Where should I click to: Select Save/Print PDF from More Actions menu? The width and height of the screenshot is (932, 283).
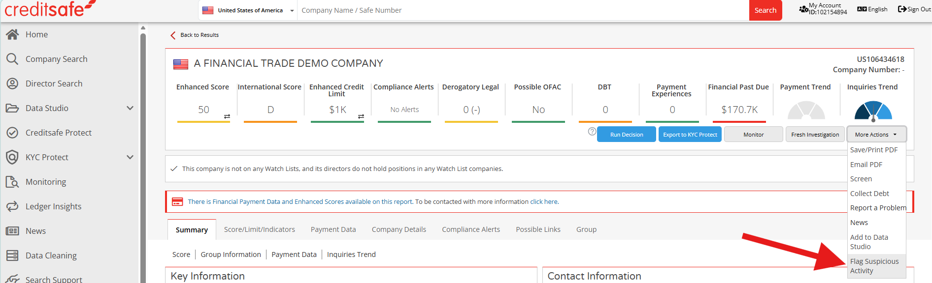click(874, 150)
